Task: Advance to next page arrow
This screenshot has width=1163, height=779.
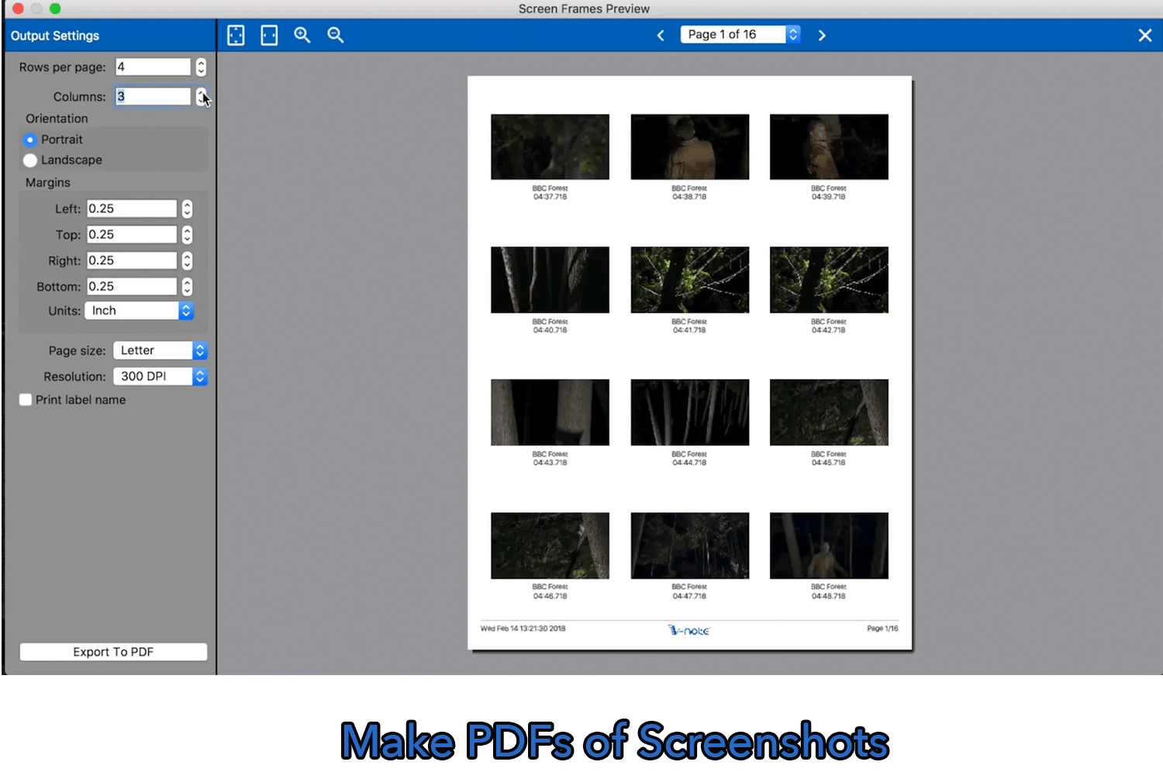Action: [822, 36]
